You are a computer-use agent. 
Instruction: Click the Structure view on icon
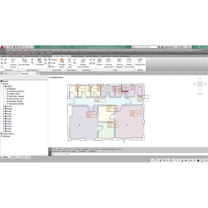pos(13,63)
